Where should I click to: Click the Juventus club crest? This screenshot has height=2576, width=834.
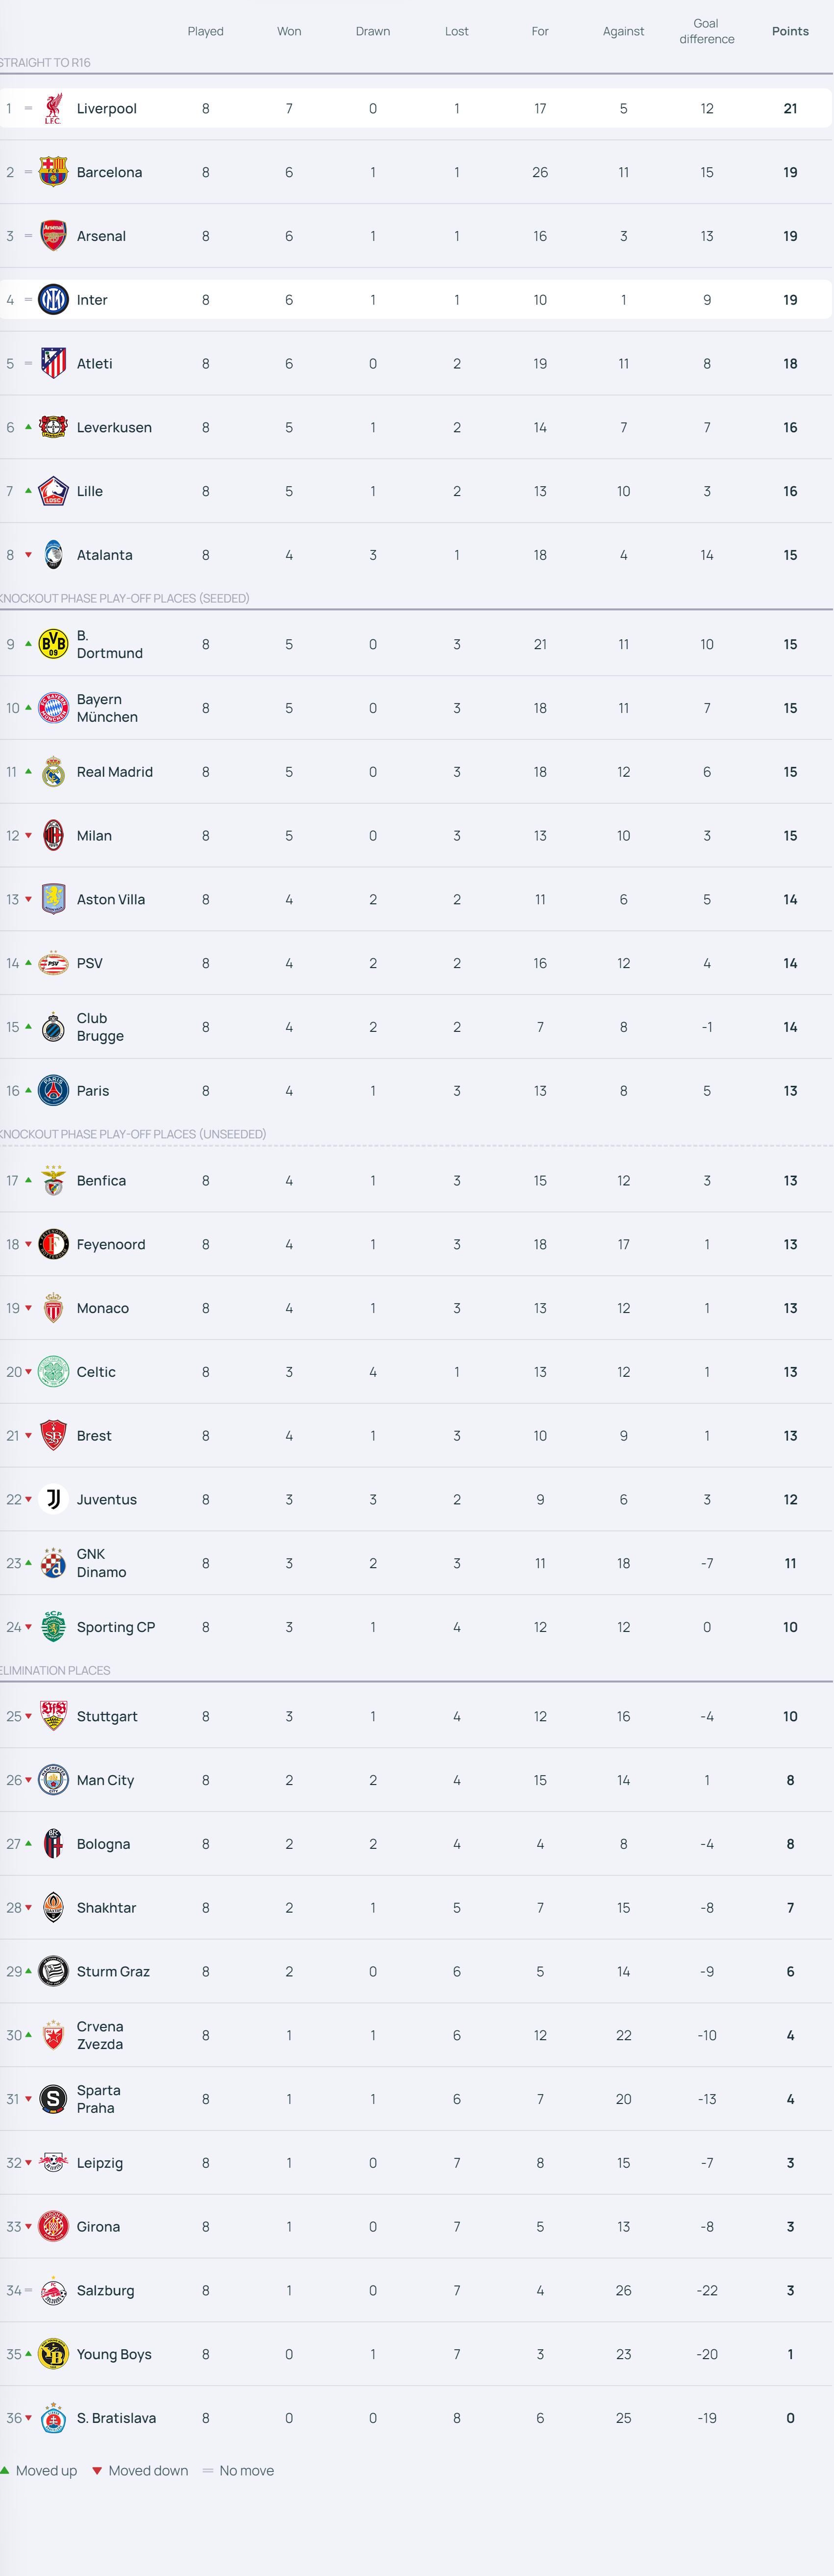[x=53, y=1499]
